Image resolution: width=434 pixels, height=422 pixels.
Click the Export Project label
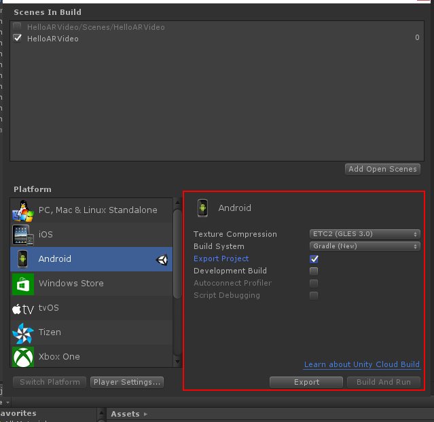tap(221, 258)
